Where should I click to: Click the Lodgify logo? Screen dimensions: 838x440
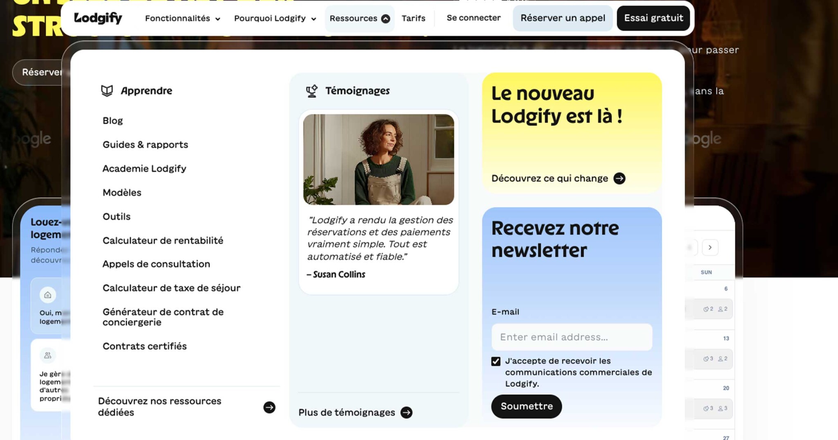(x=98, y=18)
